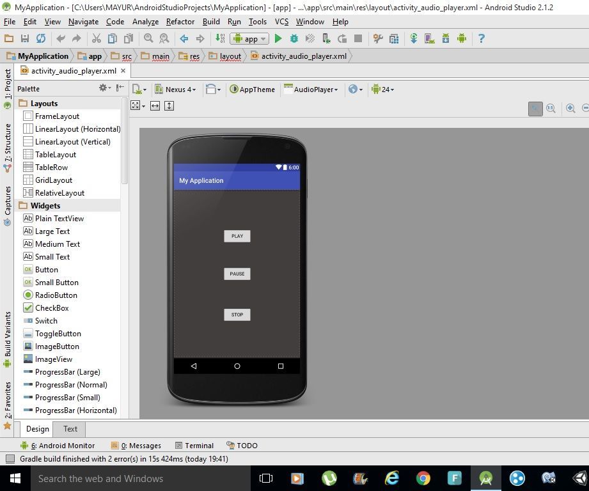This screenshot has width=589, height=491.
Task: Open the File menu
Action: coord(10,22)
